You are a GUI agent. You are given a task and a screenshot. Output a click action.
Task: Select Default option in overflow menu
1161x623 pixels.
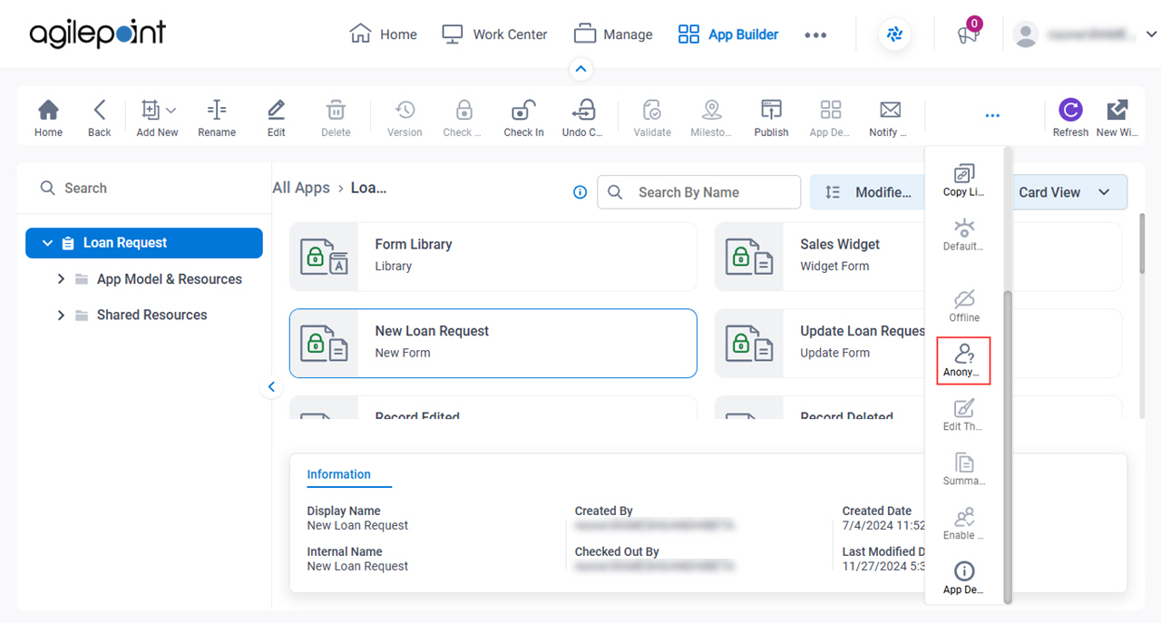[x=963, y=235]
